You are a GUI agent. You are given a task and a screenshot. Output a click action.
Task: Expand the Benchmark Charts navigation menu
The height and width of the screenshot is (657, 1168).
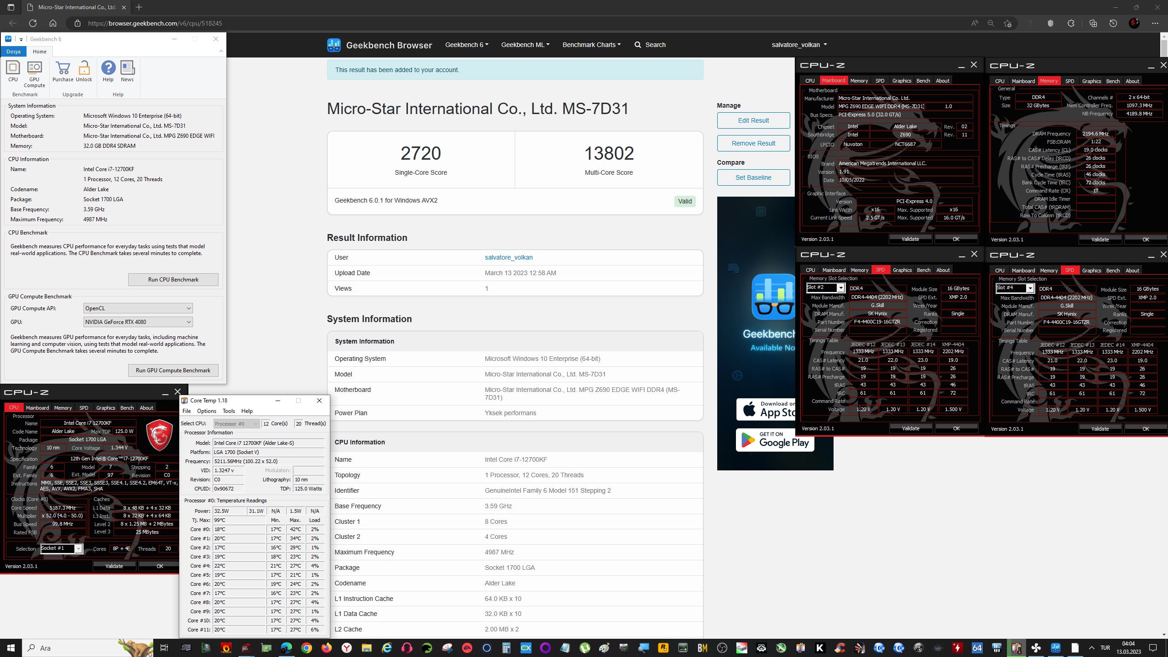click(591, 45)
